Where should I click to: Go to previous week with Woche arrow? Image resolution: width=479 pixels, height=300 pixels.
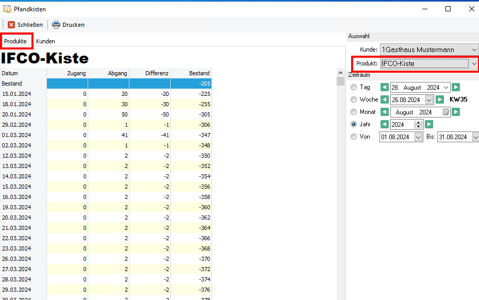384,99
